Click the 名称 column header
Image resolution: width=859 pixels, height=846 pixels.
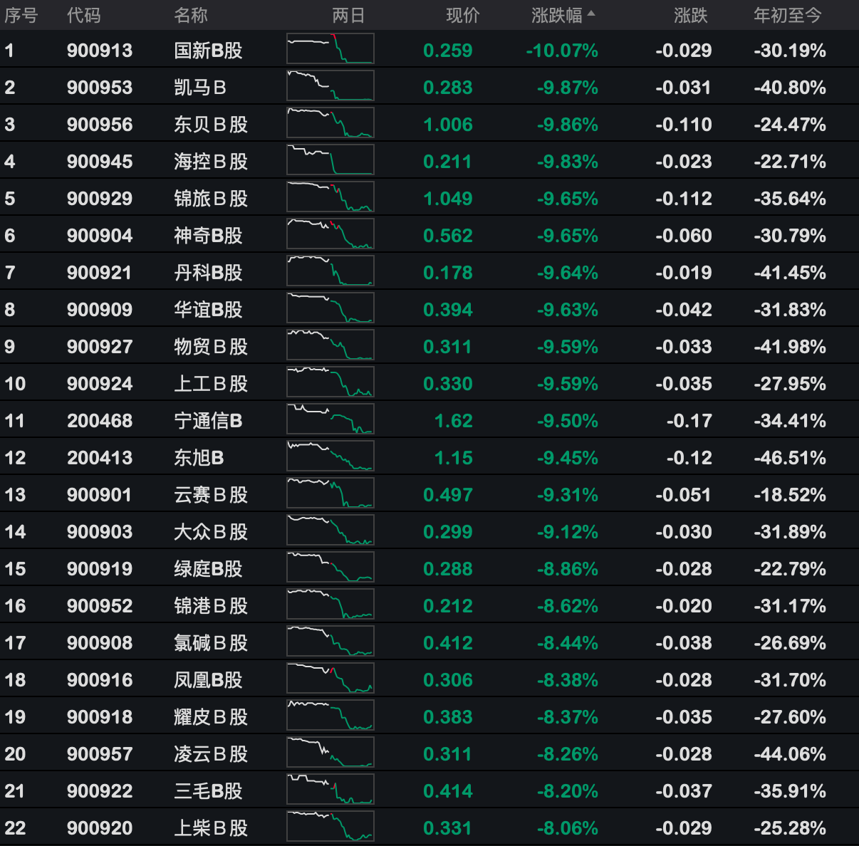[x=190, y=15]
